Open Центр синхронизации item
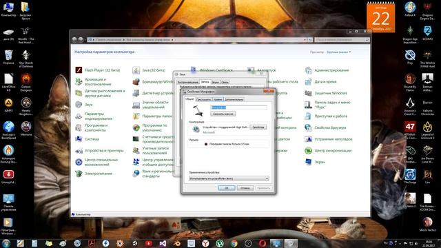 328,150
